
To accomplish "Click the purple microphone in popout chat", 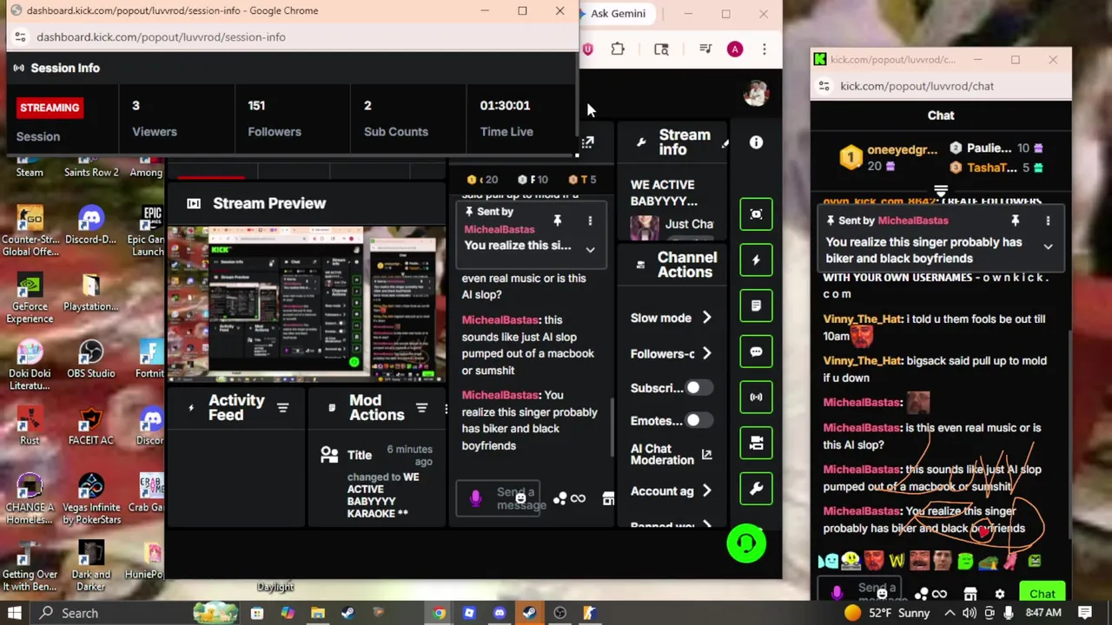I will pos(837,593).
